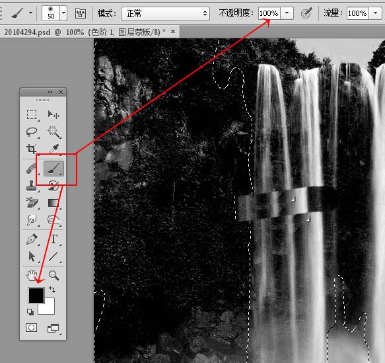Image resolution: width=385 pixels, height=363 pixels.
Task: Select the Lasso tool
Action: 32,132
